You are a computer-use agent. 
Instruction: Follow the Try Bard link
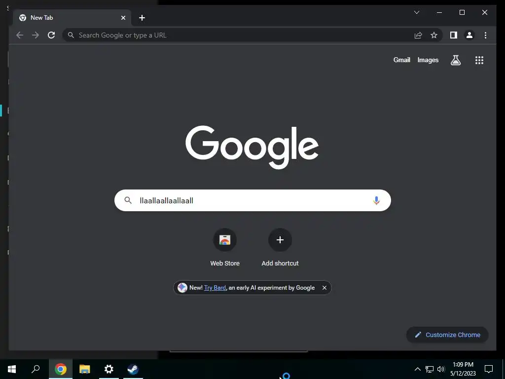click(215, 288)
